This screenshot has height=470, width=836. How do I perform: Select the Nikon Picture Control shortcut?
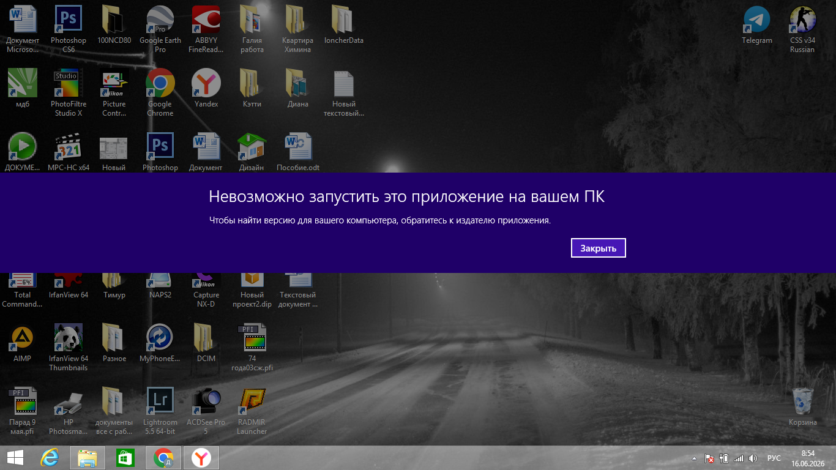click(x=114, y=92)
